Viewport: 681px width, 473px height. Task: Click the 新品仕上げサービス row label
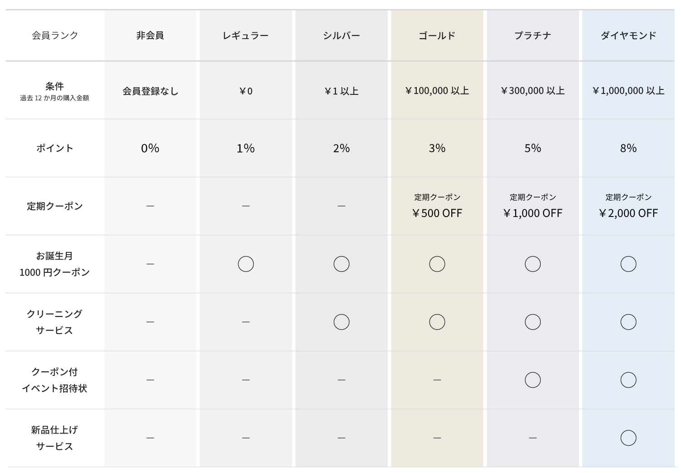[x=54, y=438]
